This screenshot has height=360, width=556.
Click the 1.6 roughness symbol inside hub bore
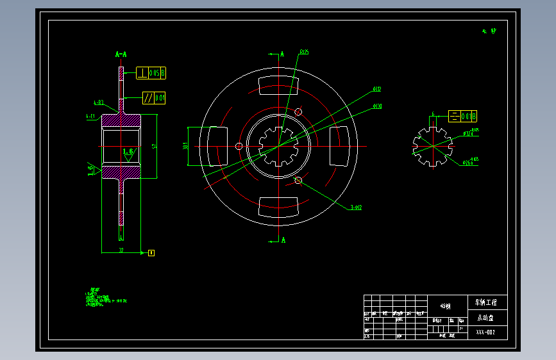pyautogui.click(x=129, y=155)
